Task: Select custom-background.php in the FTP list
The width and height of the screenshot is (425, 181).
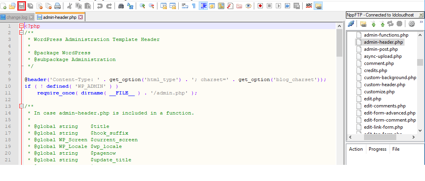Action: pos(390,78)
